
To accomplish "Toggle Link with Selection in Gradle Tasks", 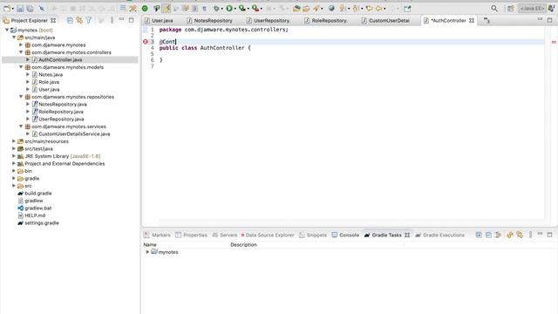I will pyautogui.click(x=520, y=235).
